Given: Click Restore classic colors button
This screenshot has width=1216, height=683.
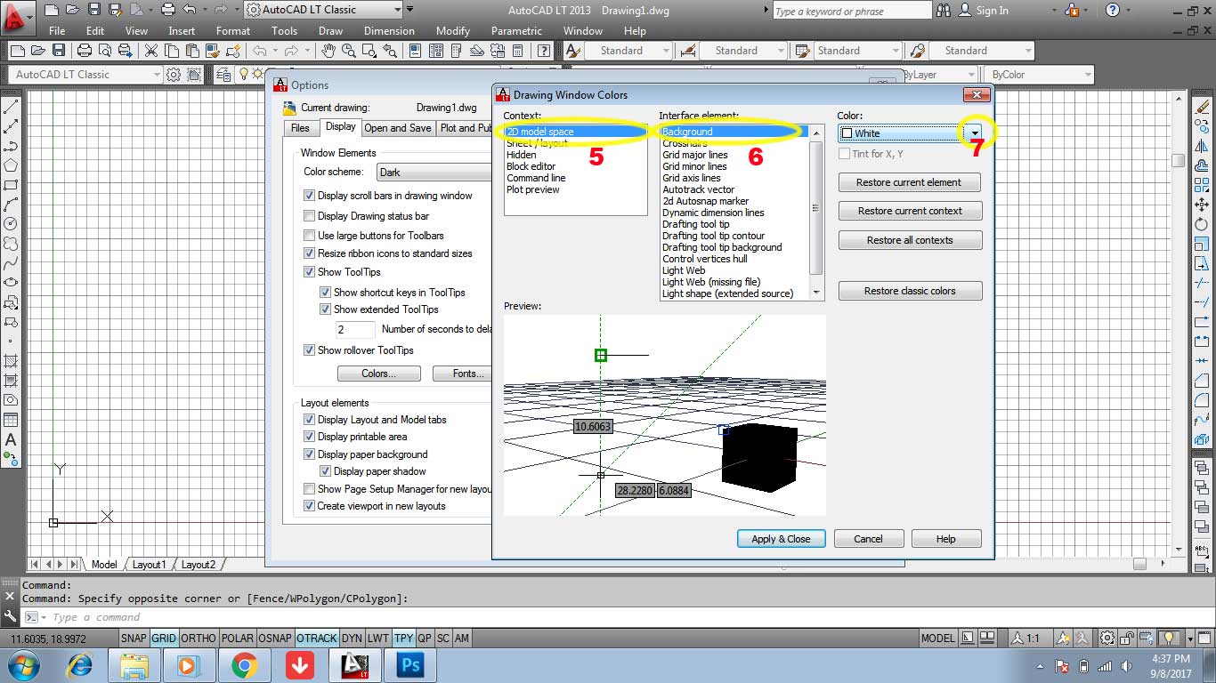Looking at the screenshot, I should tap(909, 291).
